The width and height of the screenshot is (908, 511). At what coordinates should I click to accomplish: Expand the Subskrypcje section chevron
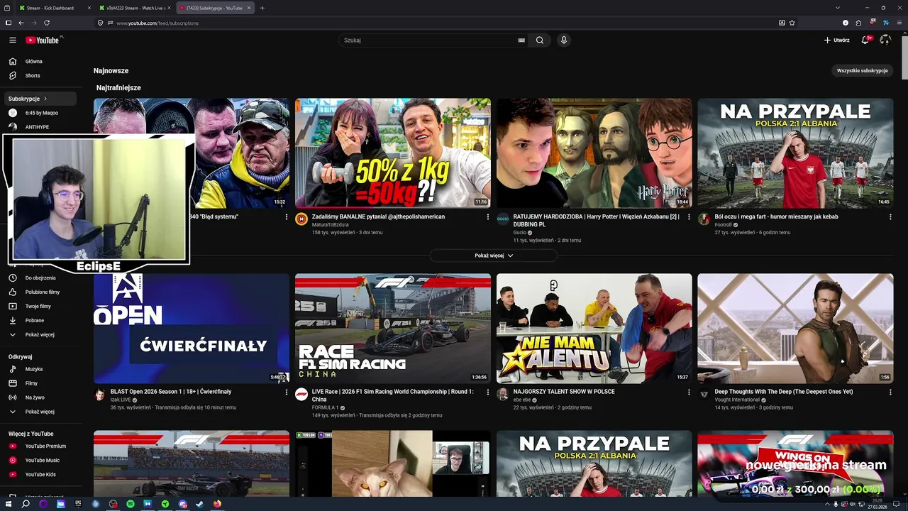pyautogui.click(x=45, y=99)
